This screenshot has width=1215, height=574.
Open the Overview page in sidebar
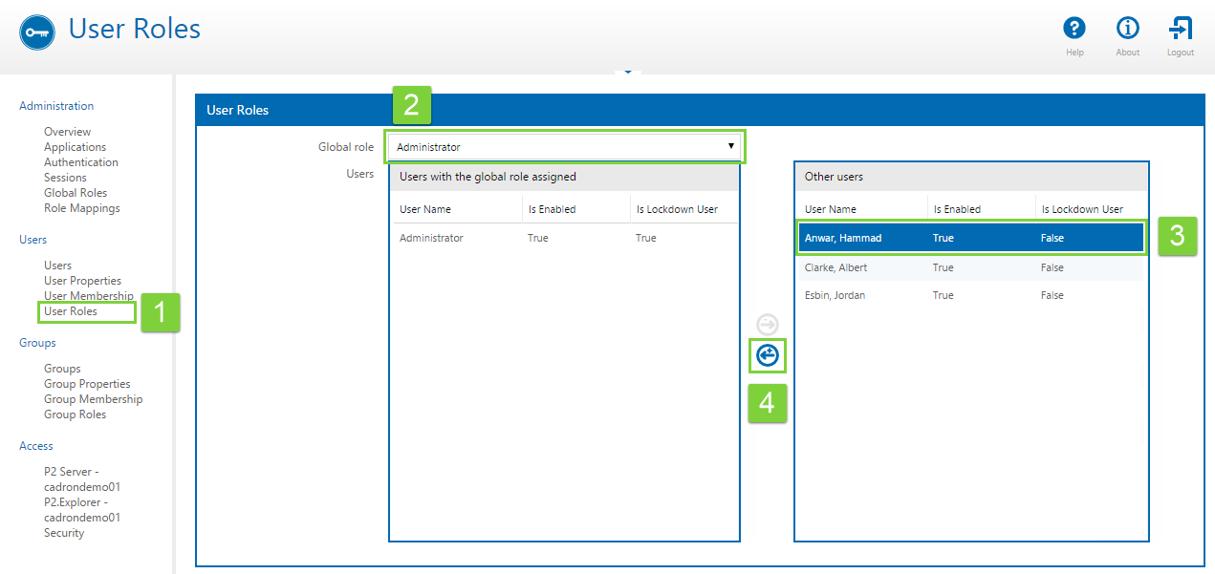pyautogui.click(x=67, y=132)
